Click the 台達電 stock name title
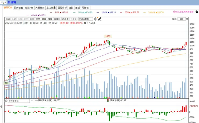Viewport: 199px width, 123px height. click(12, 2)
